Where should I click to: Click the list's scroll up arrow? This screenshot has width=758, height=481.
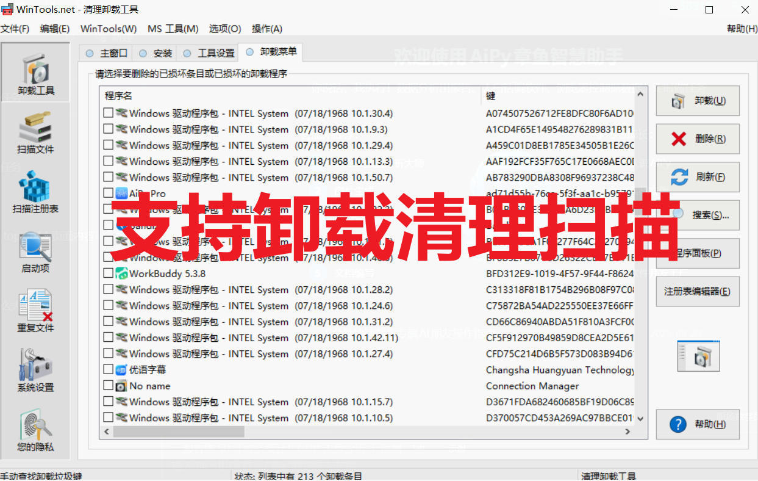pyautogui.click(x=640, y=94)
